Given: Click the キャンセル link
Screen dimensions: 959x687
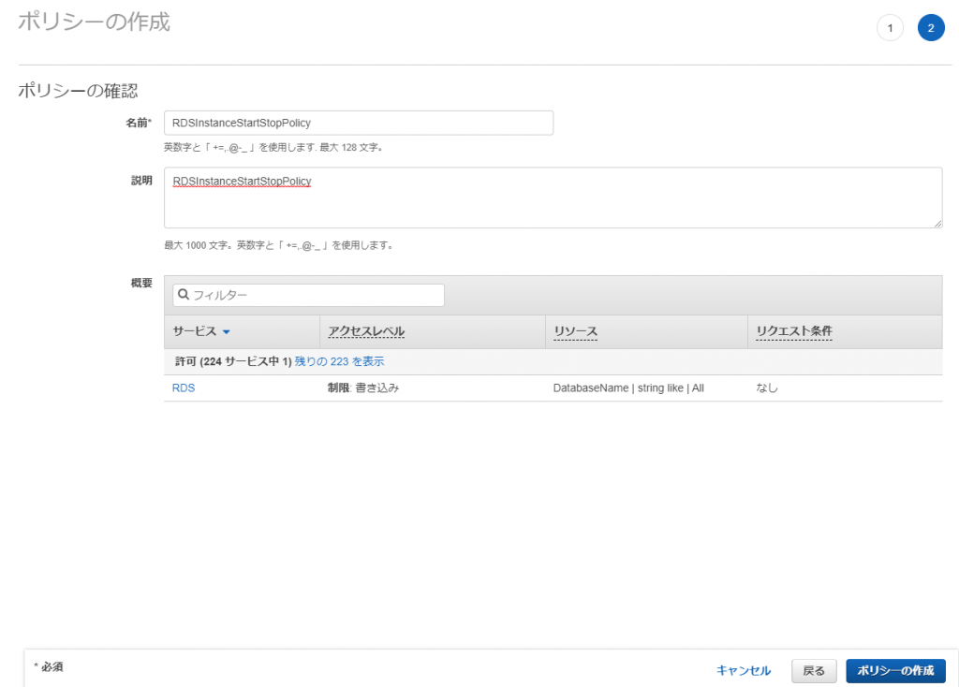Looking at the screenshot, I should pos(743,670).
